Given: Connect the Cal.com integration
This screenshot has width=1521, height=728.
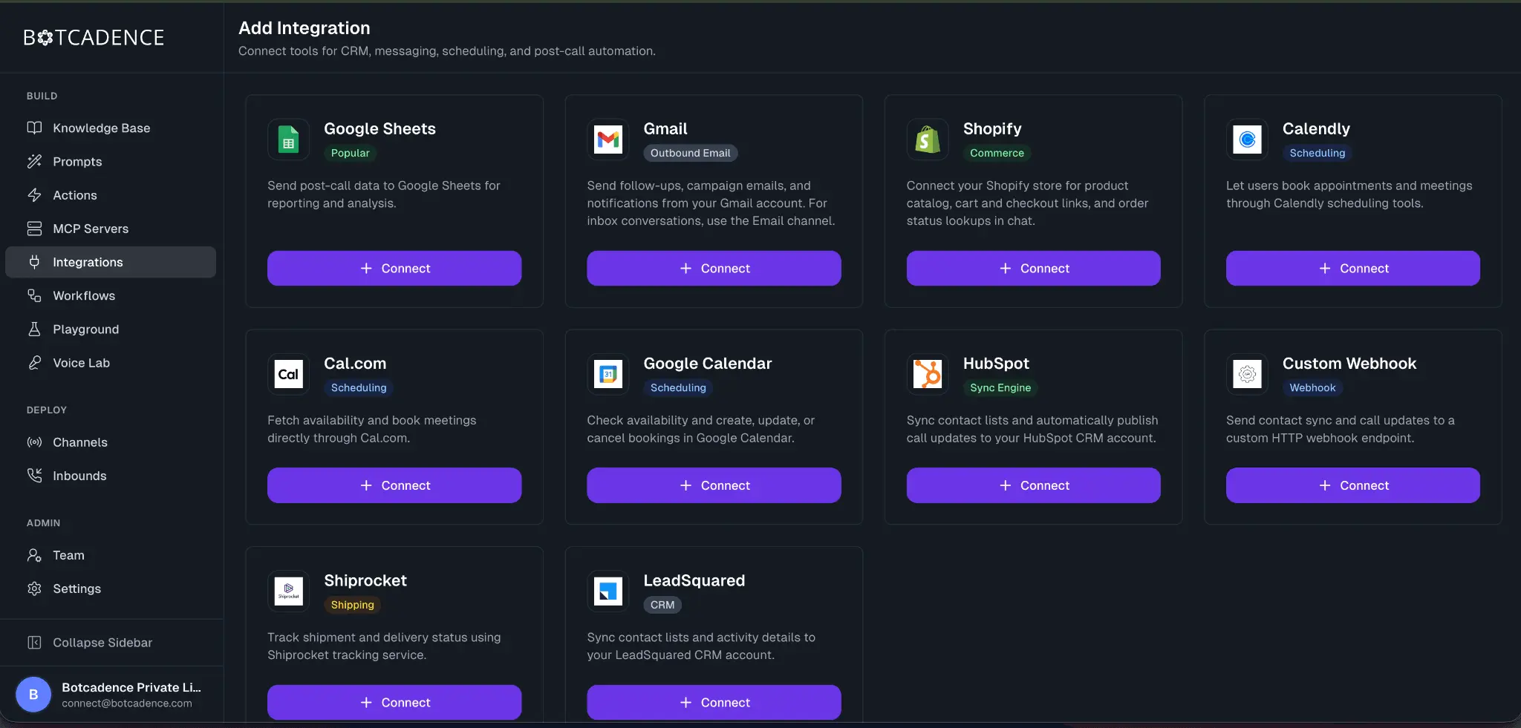Looking at the screenshot, I should pos(394,485).
